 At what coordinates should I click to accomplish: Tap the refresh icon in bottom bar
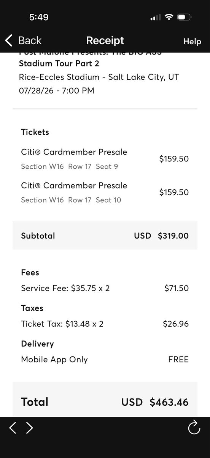click(194, 427)
